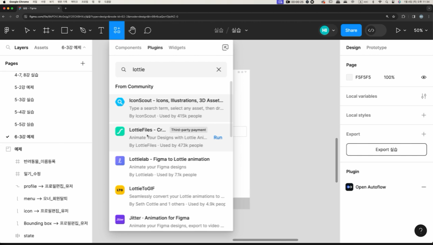Clear the lottie search text

[218, 69]
